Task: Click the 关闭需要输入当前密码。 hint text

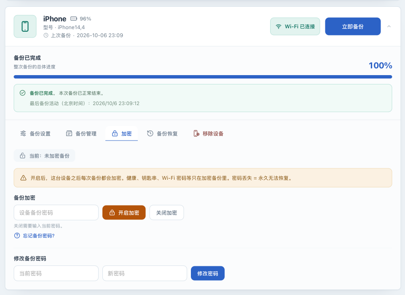Action: click(38, 226)
